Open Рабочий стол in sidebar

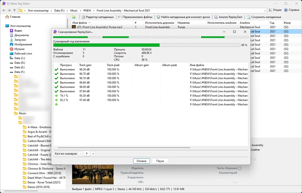click(x=21, y=54)
